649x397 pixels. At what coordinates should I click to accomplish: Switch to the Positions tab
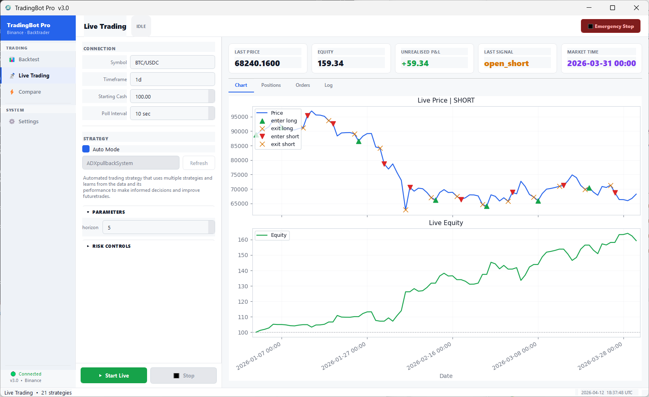click(271, 85)
